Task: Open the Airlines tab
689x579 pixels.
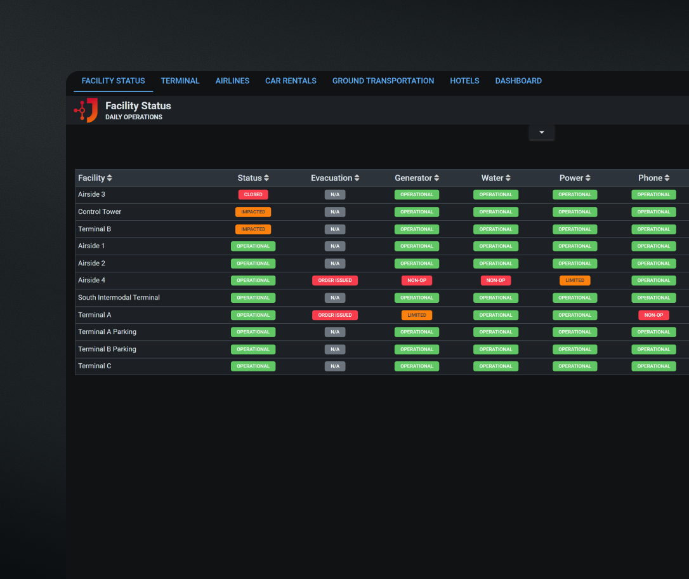Action: click(x=232, y=81)
